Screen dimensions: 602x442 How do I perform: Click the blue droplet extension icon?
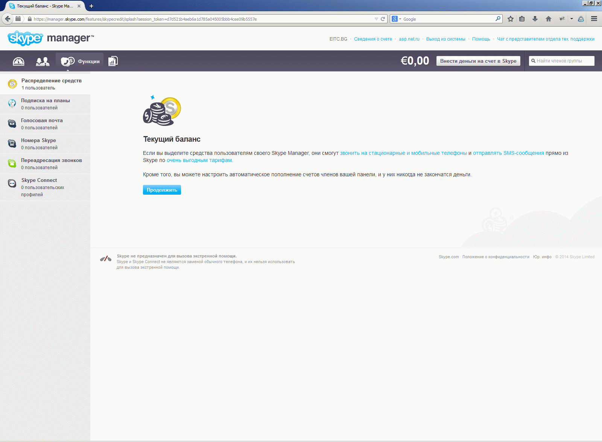581,19
